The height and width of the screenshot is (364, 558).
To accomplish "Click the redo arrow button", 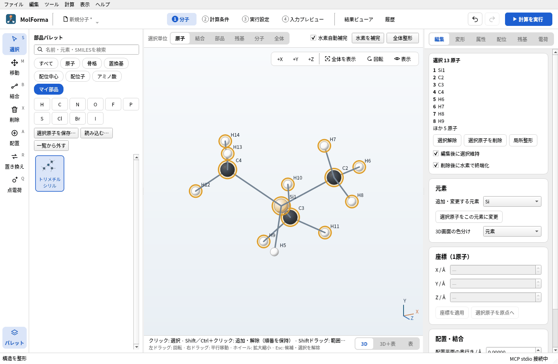I will click(x=492, y=19).
